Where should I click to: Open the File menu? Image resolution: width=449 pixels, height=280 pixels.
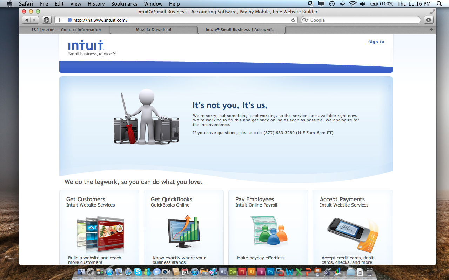click(44, 4)
